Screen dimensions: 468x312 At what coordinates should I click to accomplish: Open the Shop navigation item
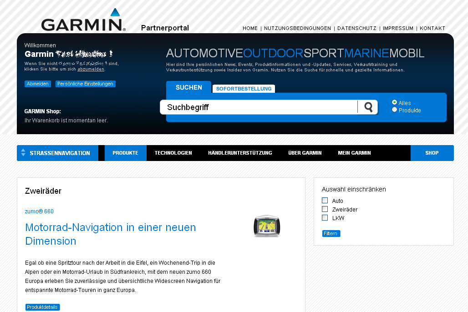(432, 153)
